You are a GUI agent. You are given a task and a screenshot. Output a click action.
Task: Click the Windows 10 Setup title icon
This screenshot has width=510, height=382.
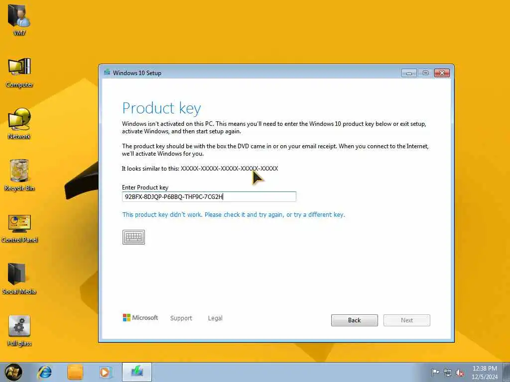(x=107, y=72)
